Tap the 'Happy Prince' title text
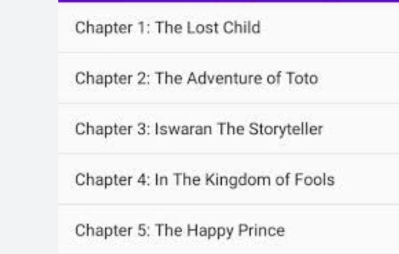 pyautogui.click(x=236, y=231)
